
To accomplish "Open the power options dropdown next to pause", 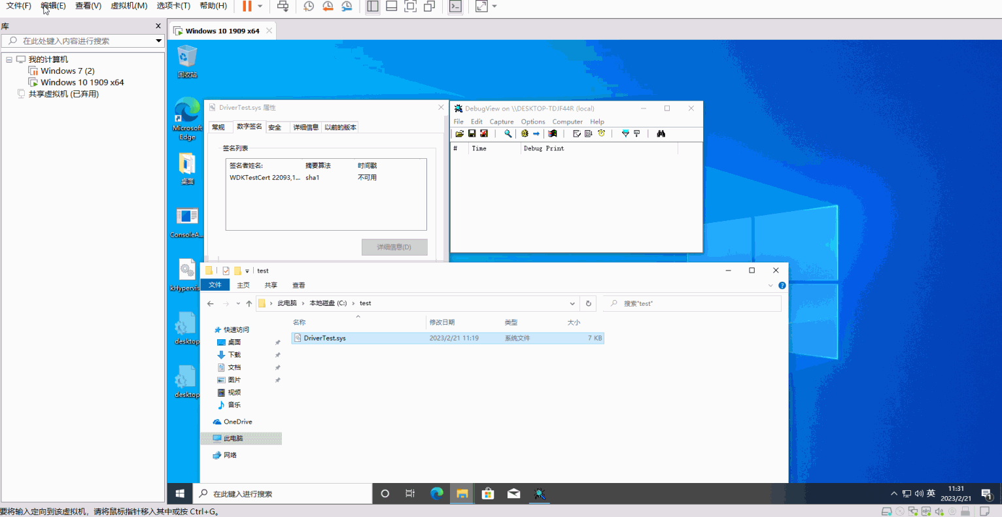I will [260, 6].
